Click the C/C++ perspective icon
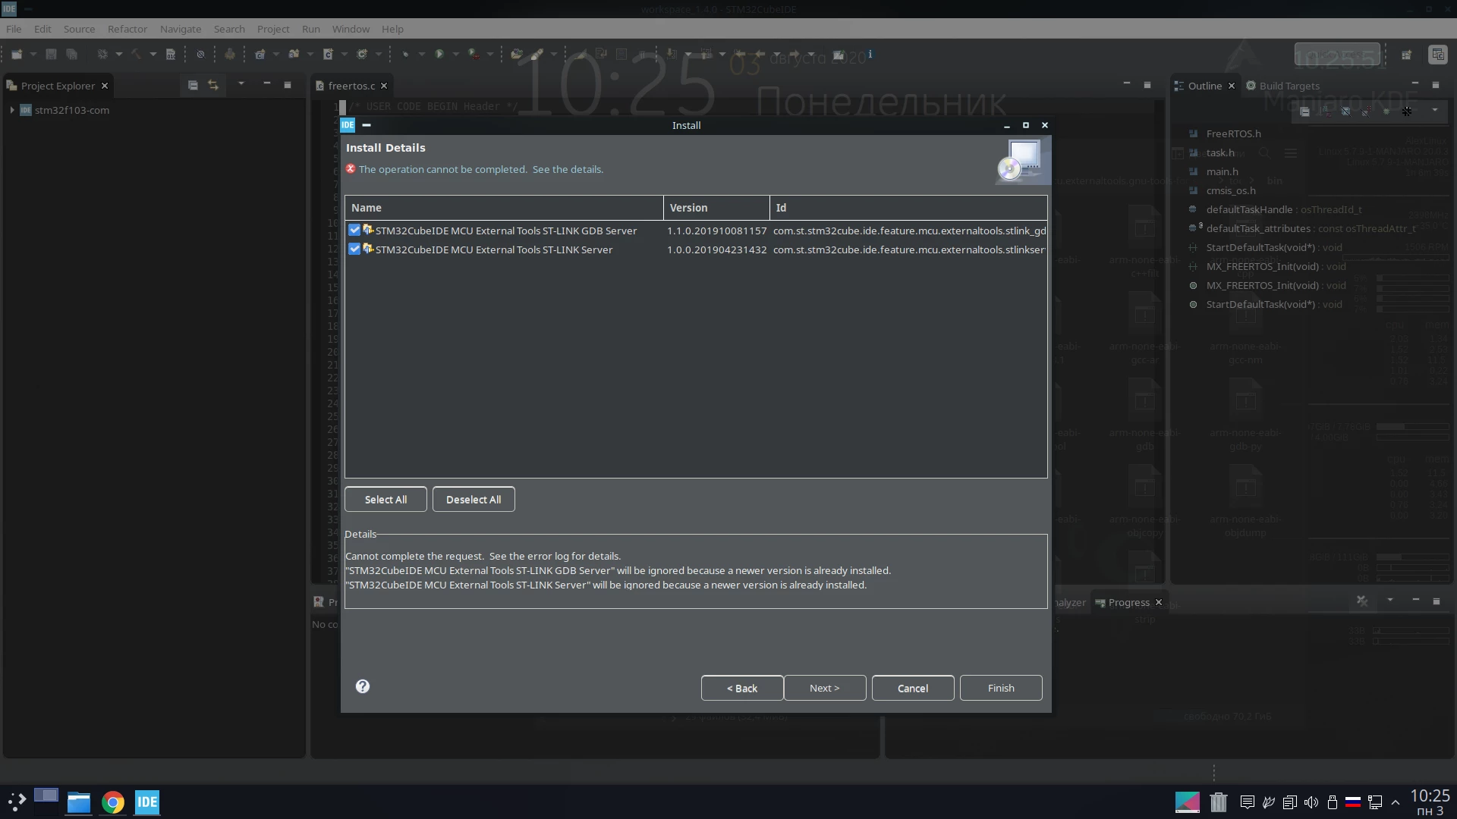Screen dimensions: 1457x819 coord(1438,55)
